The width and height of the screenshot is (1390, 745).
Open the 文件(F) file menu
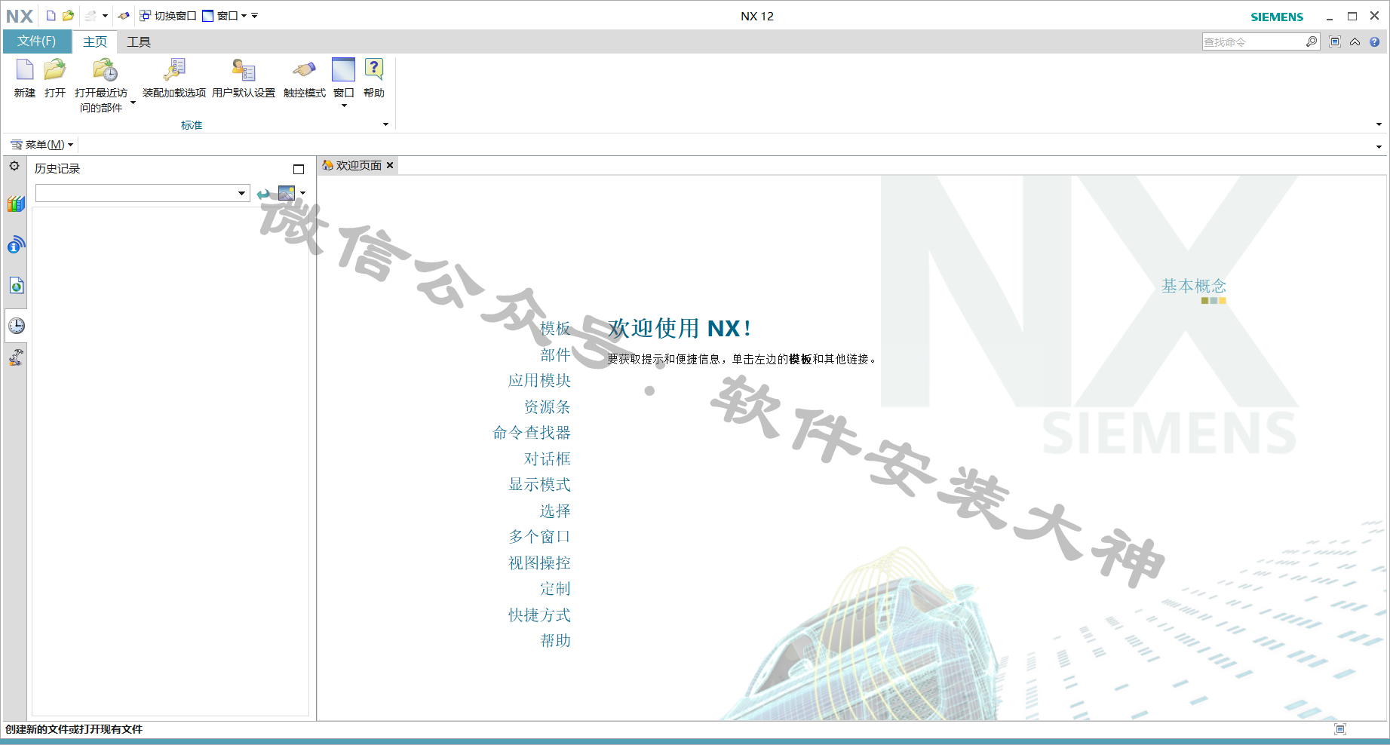coord(37,41)
